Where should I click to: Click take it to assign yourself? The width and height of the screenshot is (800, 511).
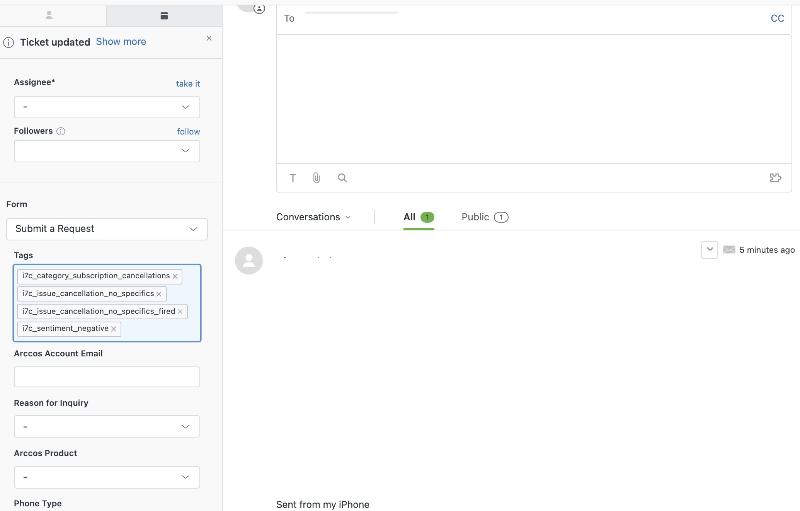coord(188,83)
